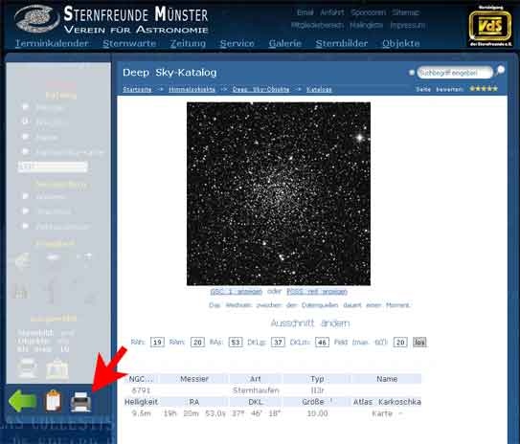The height and width of the screenshot is (444, 520).
Task: Follow the Startseite breadcrumb link
Action: tap(137, 89)
